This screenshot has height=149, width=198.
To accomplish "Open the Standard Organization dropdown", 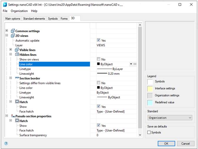I will click(x=170, y=118).
